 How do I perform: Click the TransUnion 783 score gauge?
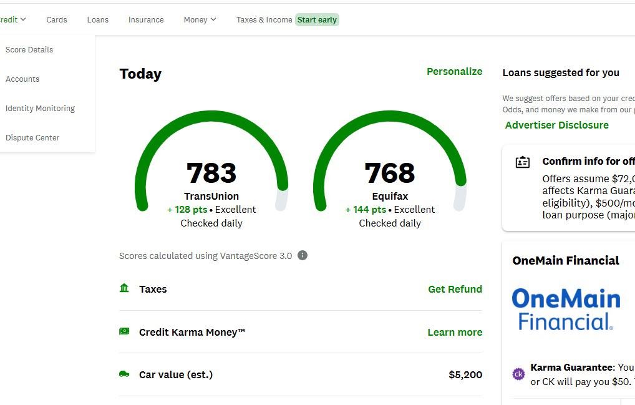(x=211, y=173)
